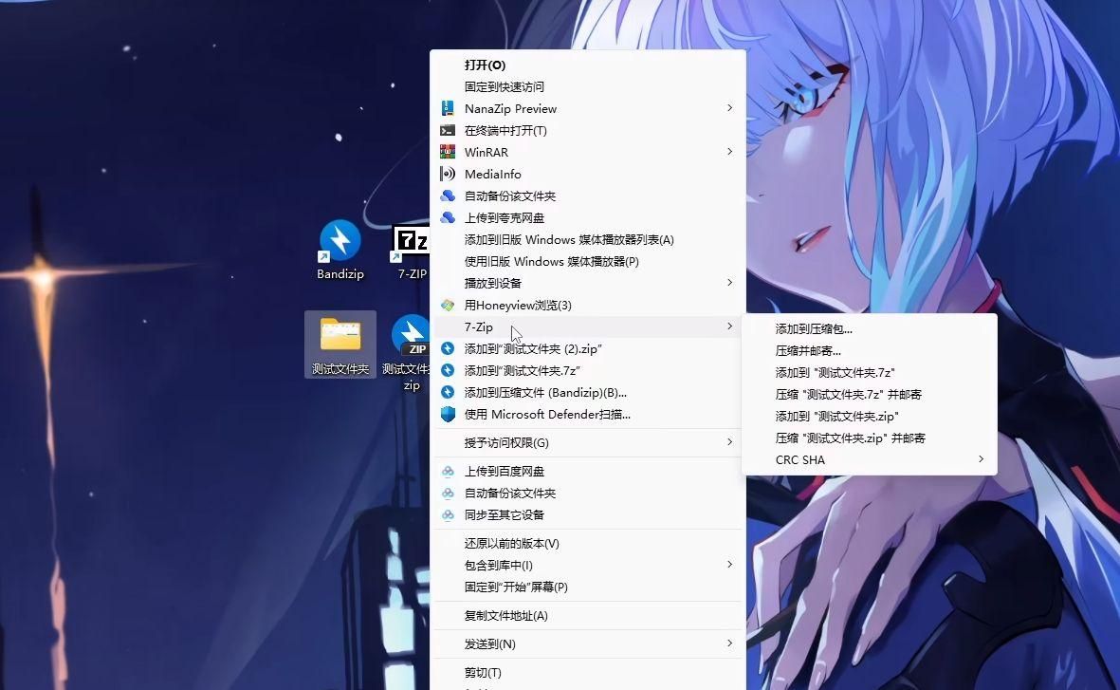Choose 复制文件地址(A)
The height and width of the screenshot is (690, 1120).
588,616
